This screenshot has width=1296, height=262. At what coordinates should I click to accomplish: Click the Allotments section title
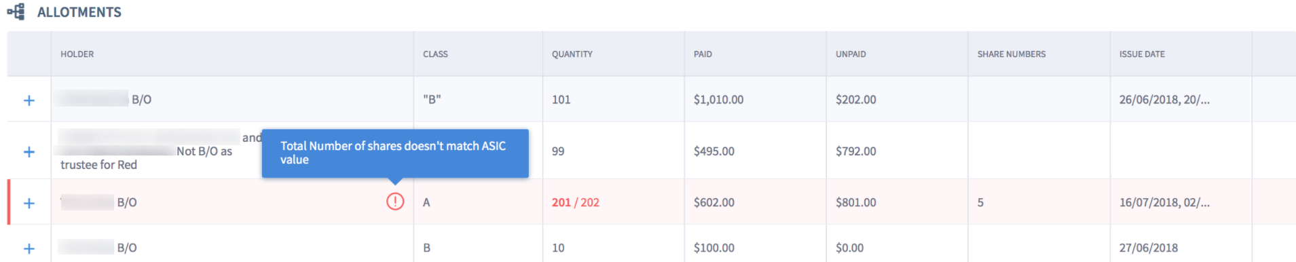point(79,12)
